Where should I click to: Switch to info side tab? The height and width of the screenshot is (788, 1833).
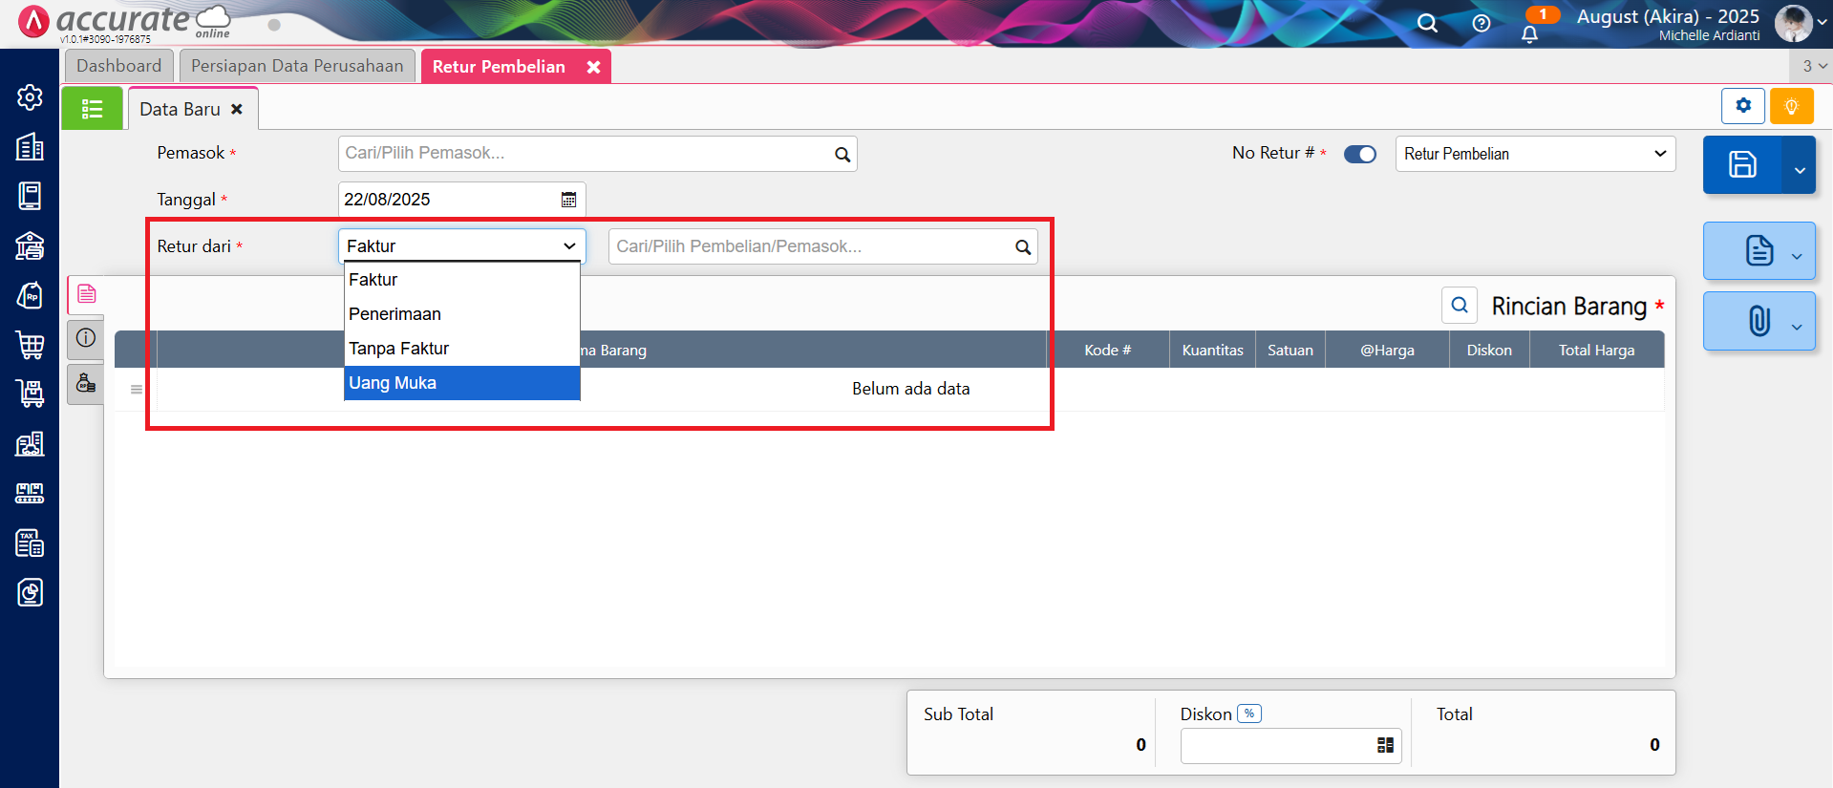(86, 338)
